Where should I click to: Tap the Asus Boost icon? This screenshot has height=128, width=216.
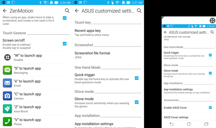tap(7, 109)
